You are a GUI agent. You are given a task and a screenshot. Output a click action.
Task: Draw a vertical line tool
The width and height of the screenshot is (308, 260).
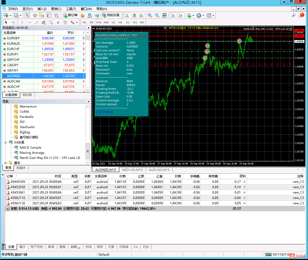(x=22, y=22)
